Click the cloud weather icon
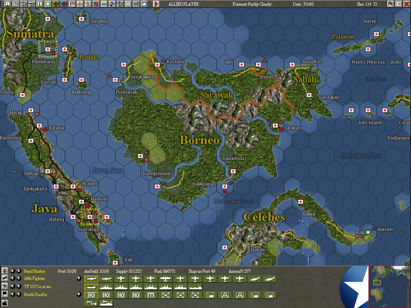The width and height of the screenshot is (411, 308). pyautogui.click(x=144, y=4)
